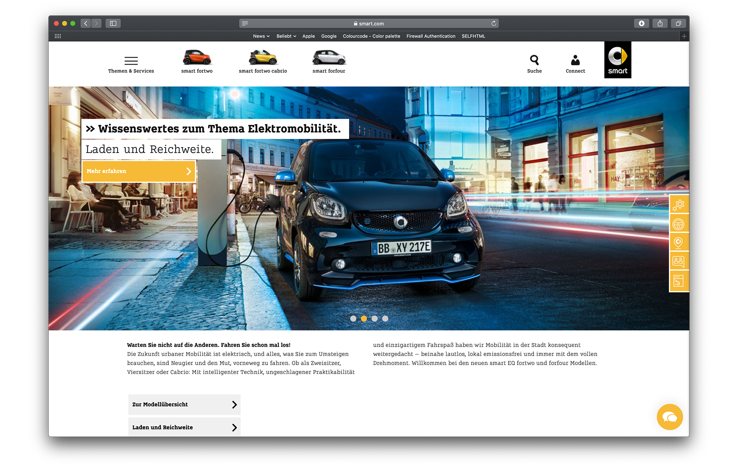Open the Connect person icon

[x=575, y=60]
